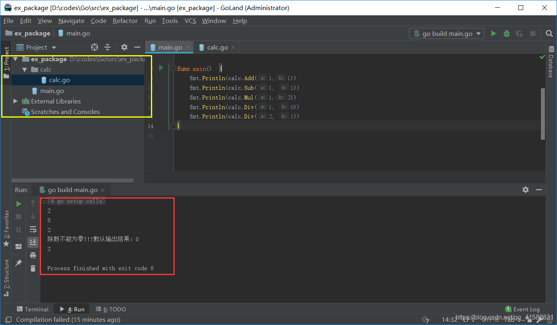Collapse the ex_package root folder
Screen dimensions: 557x325
pos(15,59)
